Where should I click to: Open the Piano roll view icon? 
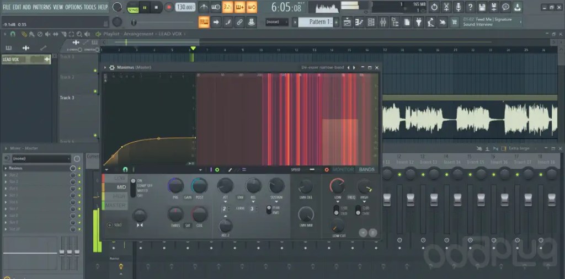[359, 22]
